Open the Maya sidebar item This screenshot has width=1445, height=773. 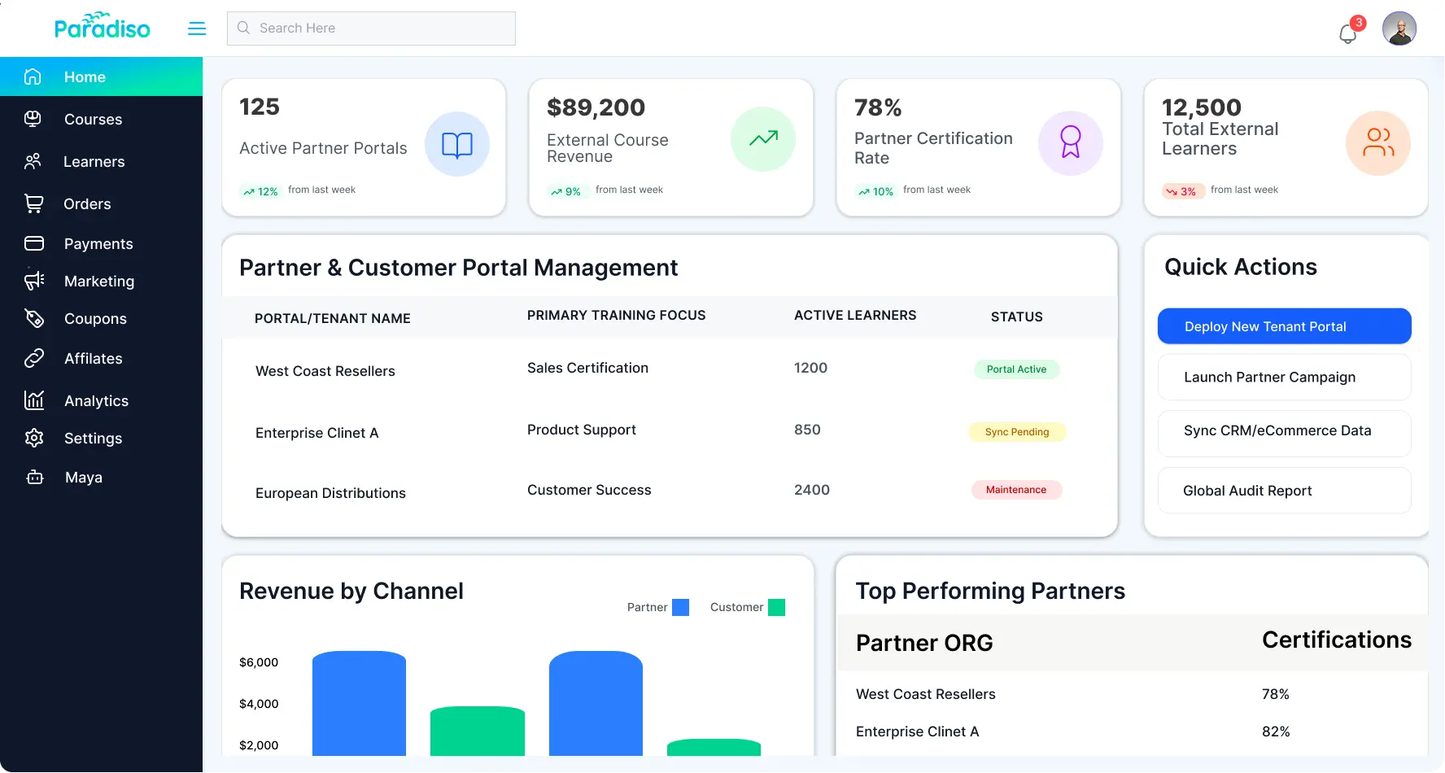(x=84, y=477)
